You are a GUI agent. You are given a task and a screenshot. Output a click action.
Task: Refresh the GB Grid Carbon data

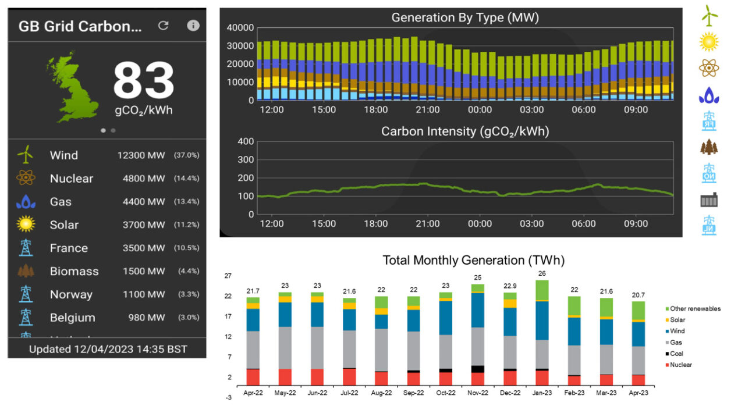tap(164, 26)
